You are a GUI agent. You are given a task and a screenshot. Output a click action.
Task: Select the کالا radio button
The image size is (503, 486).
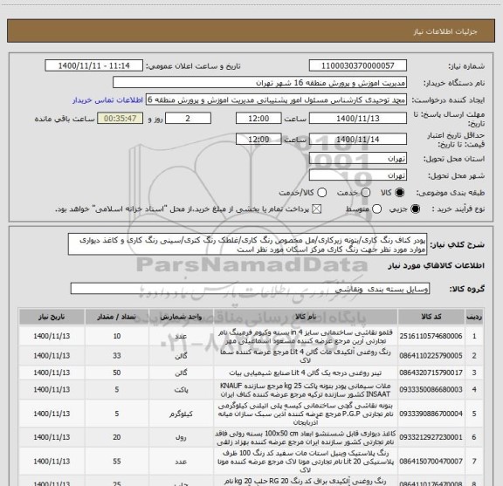tap(400, 193)
